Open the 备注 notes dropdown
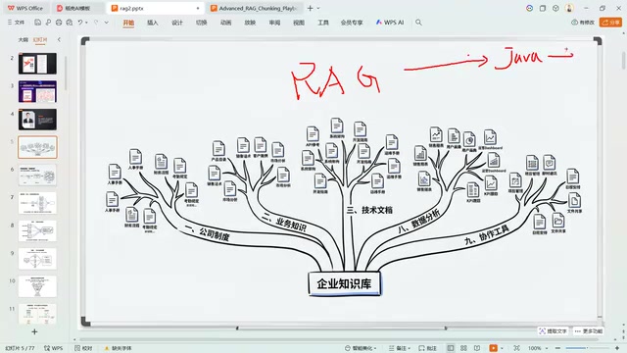This screenshot has height=353, width=627. click(400, 348)
